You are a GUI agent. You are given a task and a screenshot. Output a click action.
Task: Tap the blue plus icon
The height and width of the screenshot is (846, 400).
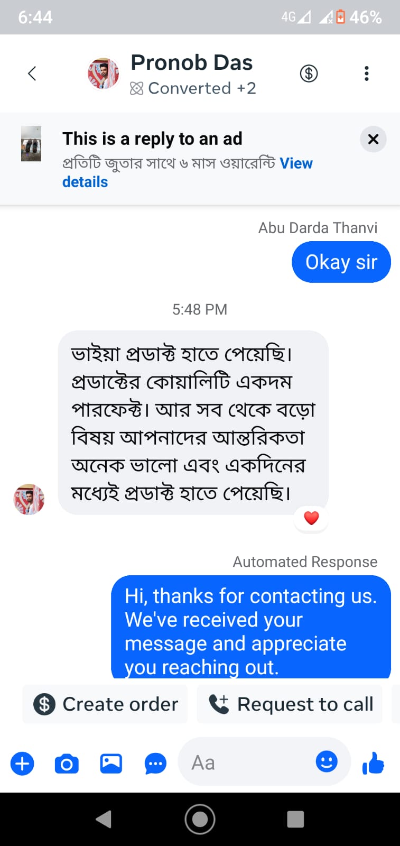tap(22, 764)
